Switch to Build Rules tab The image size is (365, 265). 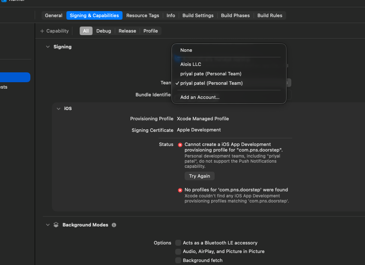(270, 15)
